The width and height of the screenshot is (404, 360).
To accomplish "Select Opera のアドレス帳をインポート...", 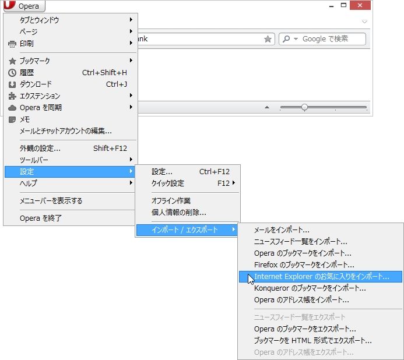I will [x=321, y=300].
